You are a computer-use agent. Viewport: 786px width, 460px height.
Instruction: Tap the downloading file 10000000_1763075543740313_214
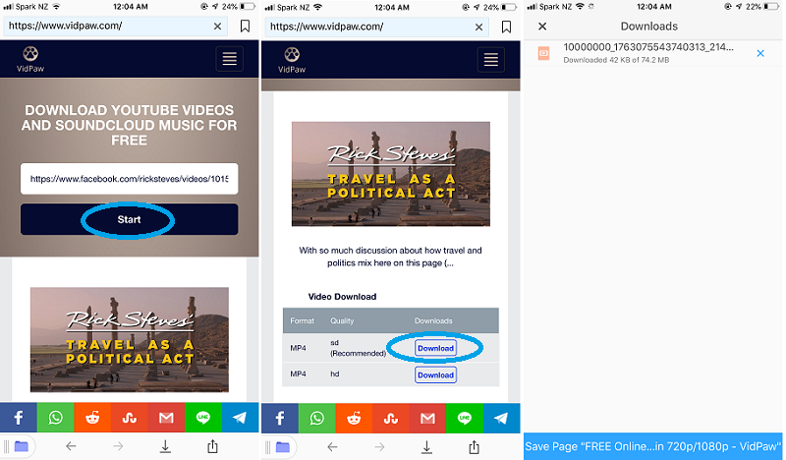coord(648,47)
